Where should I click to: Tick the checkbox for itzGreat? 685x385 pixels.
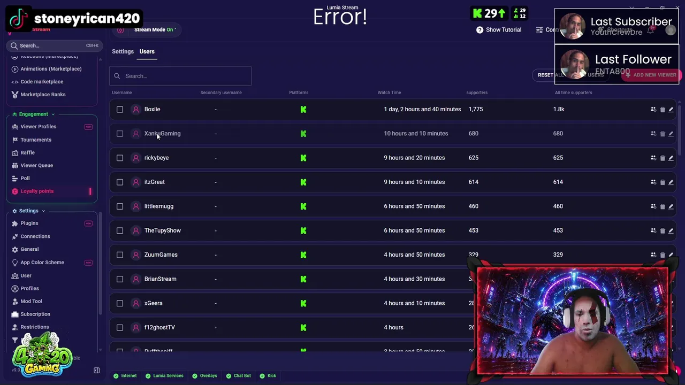tap(120, 182)
